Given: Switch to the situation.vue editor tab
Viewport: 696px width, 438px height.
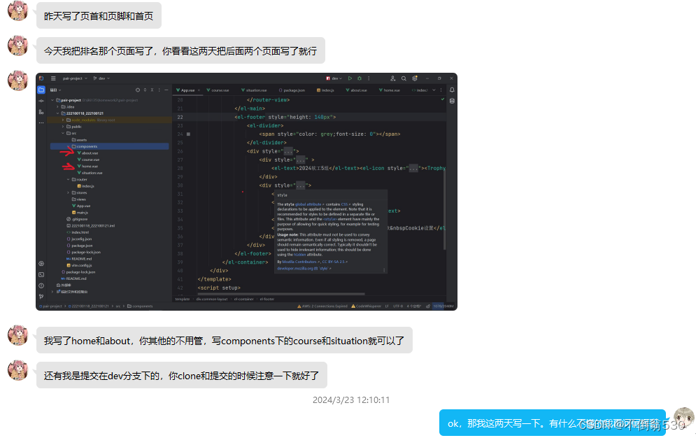Looking at the screenshot, I should (x=254, y=90).
